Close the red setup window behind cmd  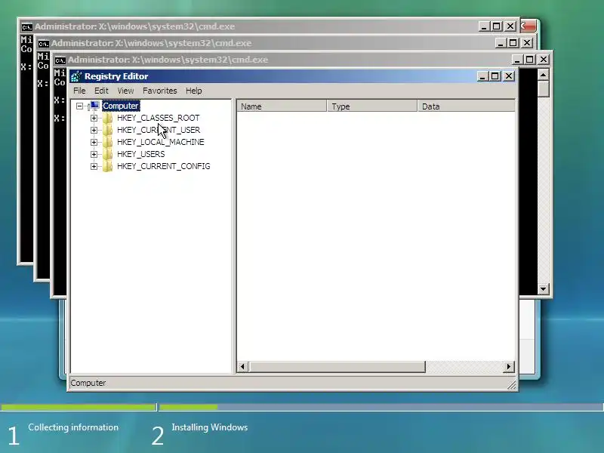pos(528,26)
